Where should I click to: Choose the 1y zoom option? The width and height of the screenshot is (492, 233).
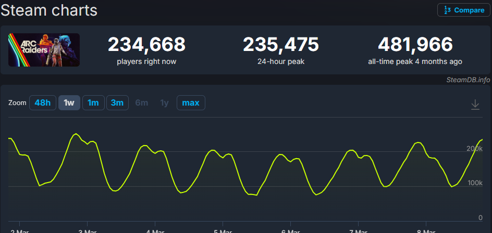pos(164,103)
